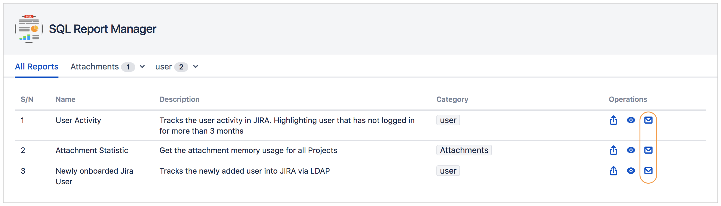Click mail icon for Newly onboarded Jira User
The image size is (721, 206).
tap(648, 171)
